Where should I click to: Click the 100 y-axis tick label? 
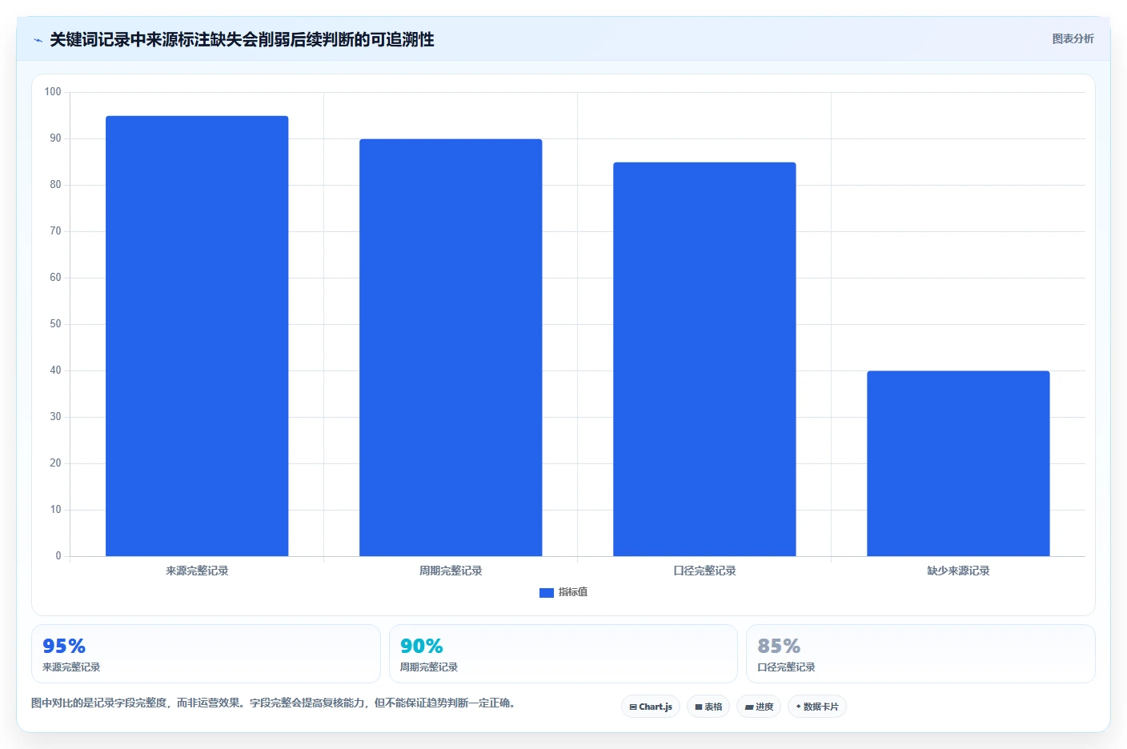click(53, 92)
